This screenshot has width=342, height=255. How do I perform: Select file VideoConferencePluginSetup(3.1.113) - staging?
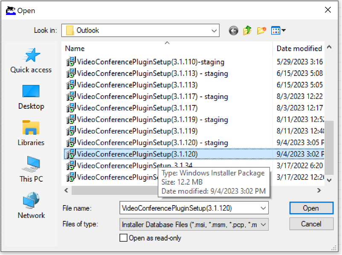tap(153, 73)
